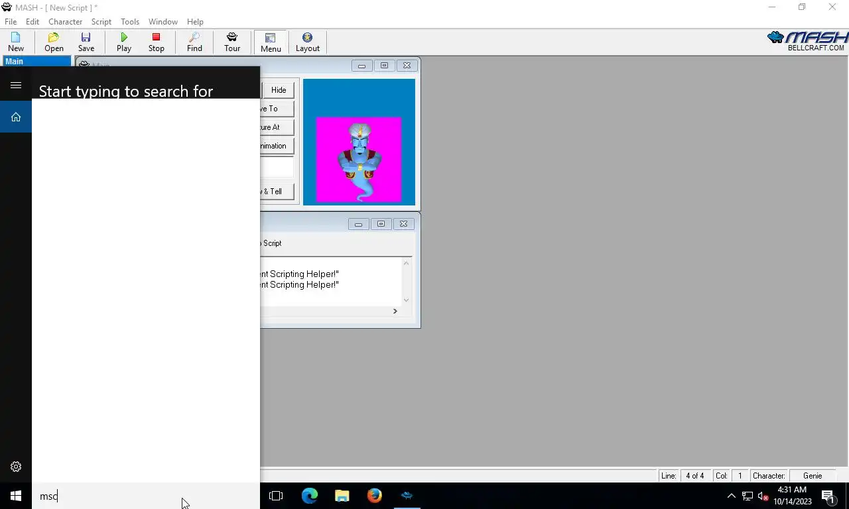The height and width of the screenshot is (509, 849).
Task: Click the partially visible Move To button
Action: pos(277,109)
